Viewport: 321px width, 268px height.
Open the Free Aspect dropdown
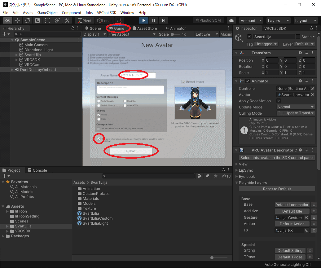(132, 34)
